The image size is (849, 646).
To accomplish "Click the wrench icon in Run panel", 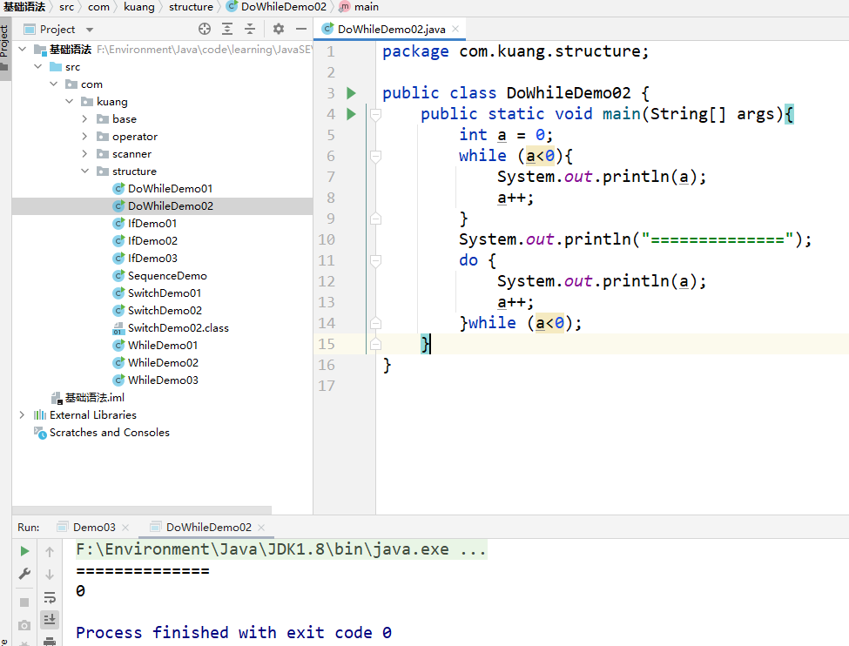I will [24, 574].
